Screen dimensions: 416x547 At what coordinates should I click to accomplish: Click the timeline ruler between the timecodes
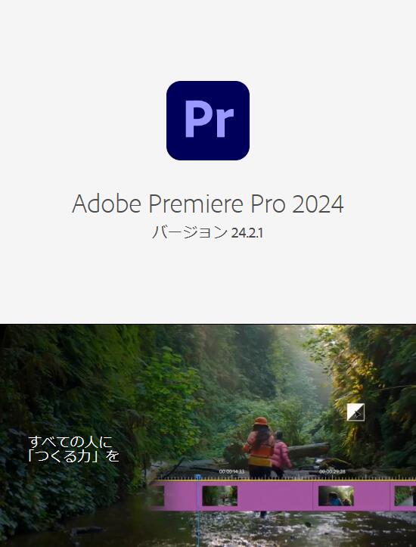point(282,477)
